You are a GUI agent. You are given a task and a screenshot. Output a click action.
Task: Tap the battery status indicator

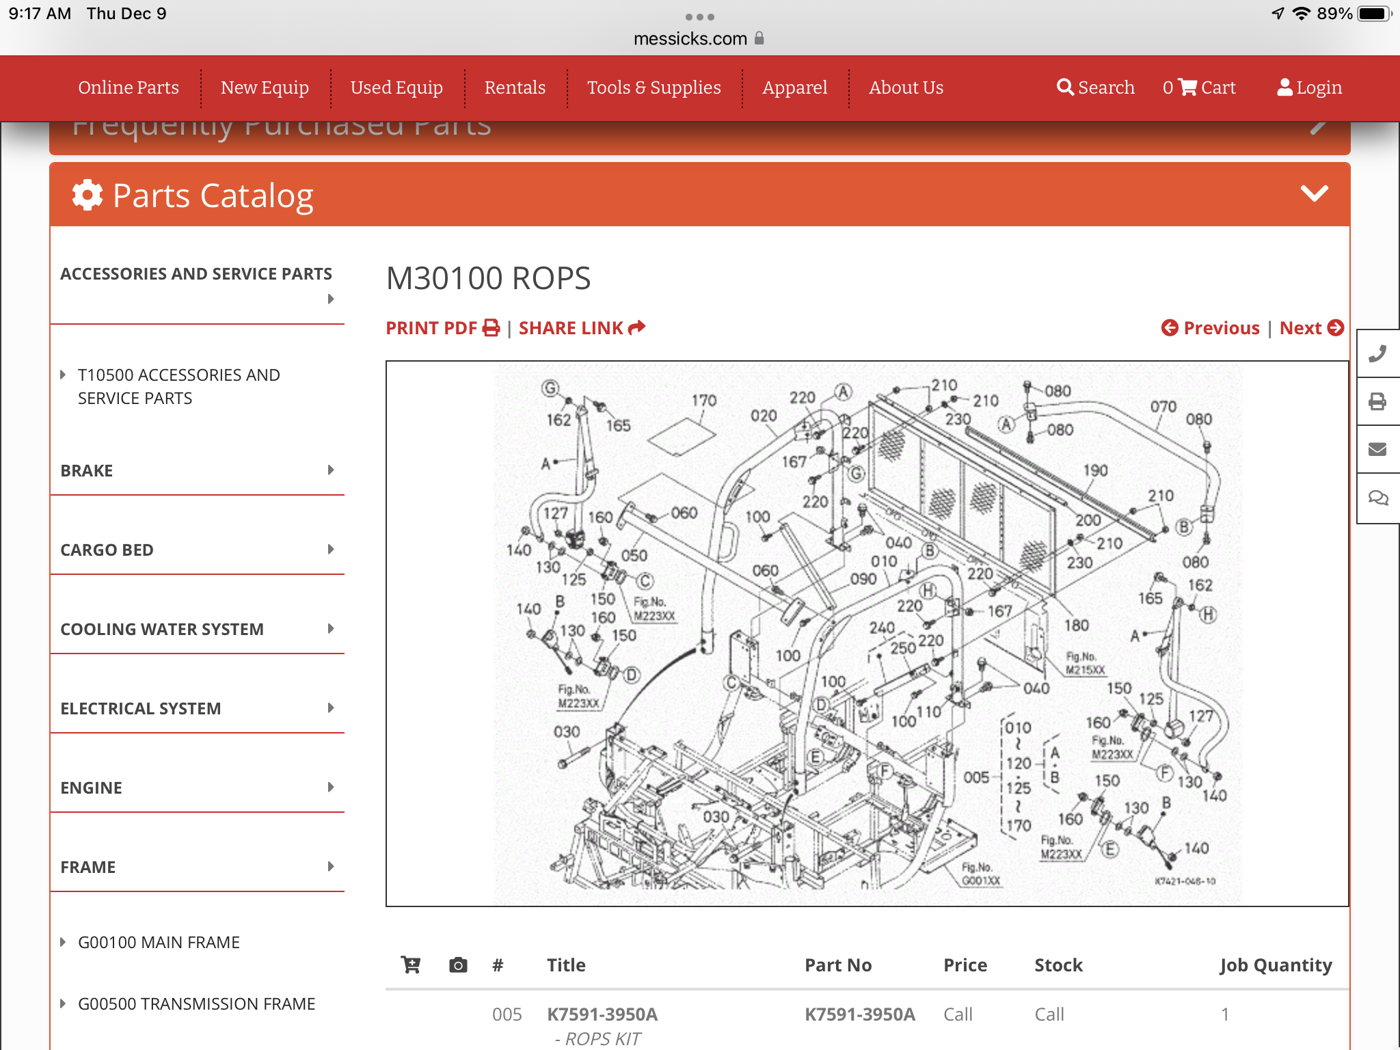pos(1374,14)
